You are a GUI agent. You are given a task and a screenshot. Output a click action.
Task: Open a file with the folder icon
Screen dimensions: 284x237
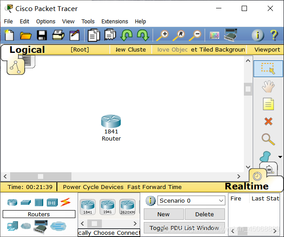tap(26, 35)
